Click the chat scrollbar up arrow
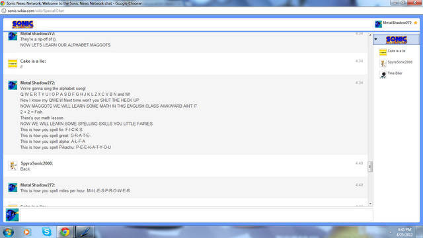Viewport: 423px width, 238px height. (x=370, y=35)
